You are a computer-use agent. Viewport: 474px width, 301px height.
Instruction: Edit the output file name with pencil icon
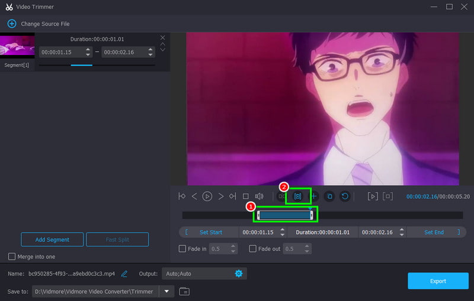(124, 274)
